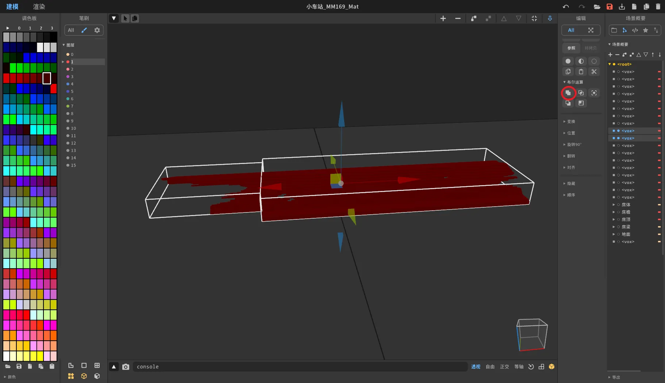Screen dimensions: 665x383
Task: Toggle visibility dot of layer 3
Action: (68, 77)
